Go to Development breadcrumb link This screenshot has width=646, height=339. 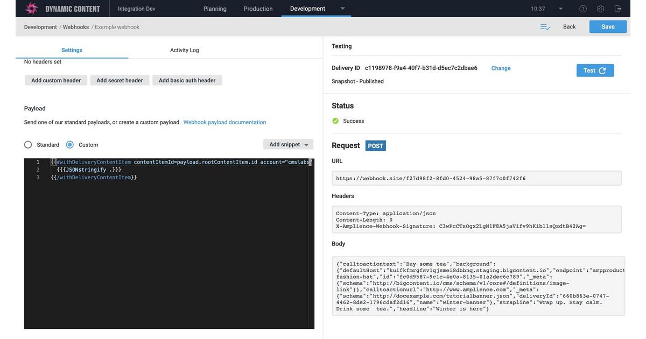coord(40,27)
